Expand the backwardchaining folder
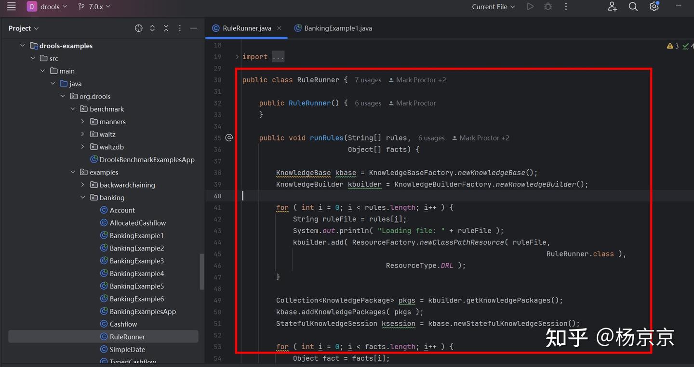 point(82,185)
